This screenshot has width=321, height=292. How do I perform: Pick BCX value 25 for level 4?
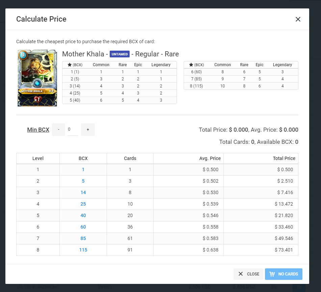pos(83,204)
